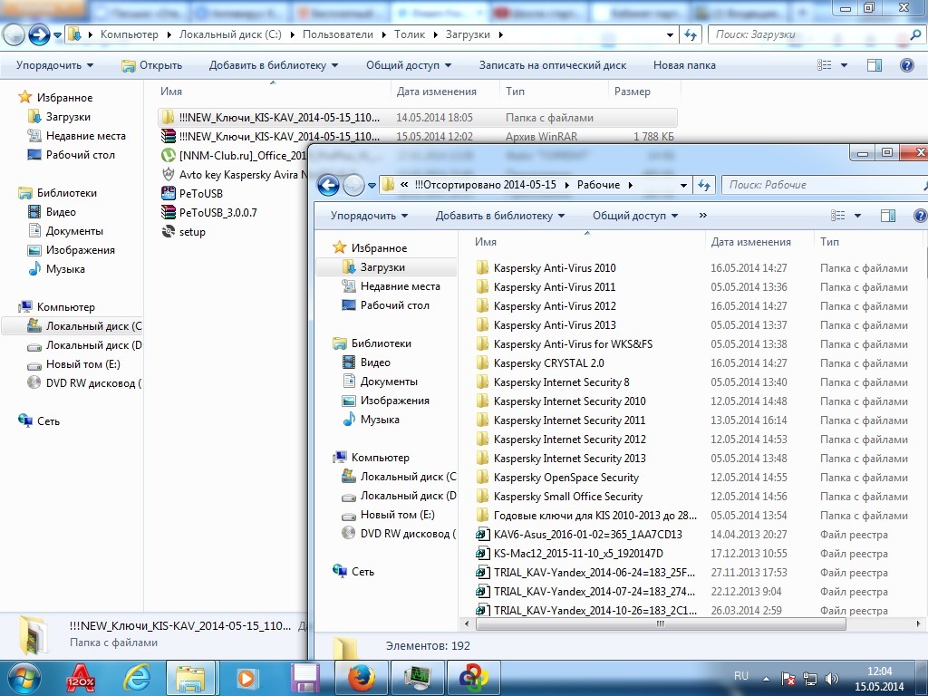
Task: Switch to Windows Explorer taskbar button
Action: 189,678
